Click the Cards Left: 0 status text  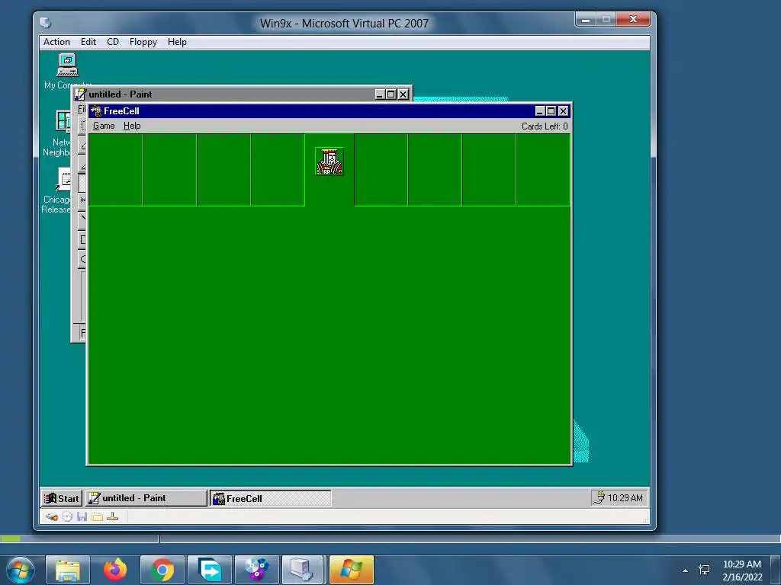pyautogui.click(x=545, y=126)
